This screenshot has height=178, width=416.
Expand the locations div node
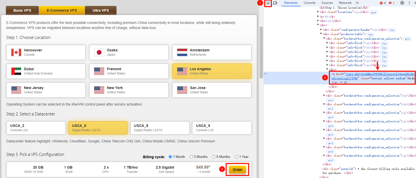318,12
